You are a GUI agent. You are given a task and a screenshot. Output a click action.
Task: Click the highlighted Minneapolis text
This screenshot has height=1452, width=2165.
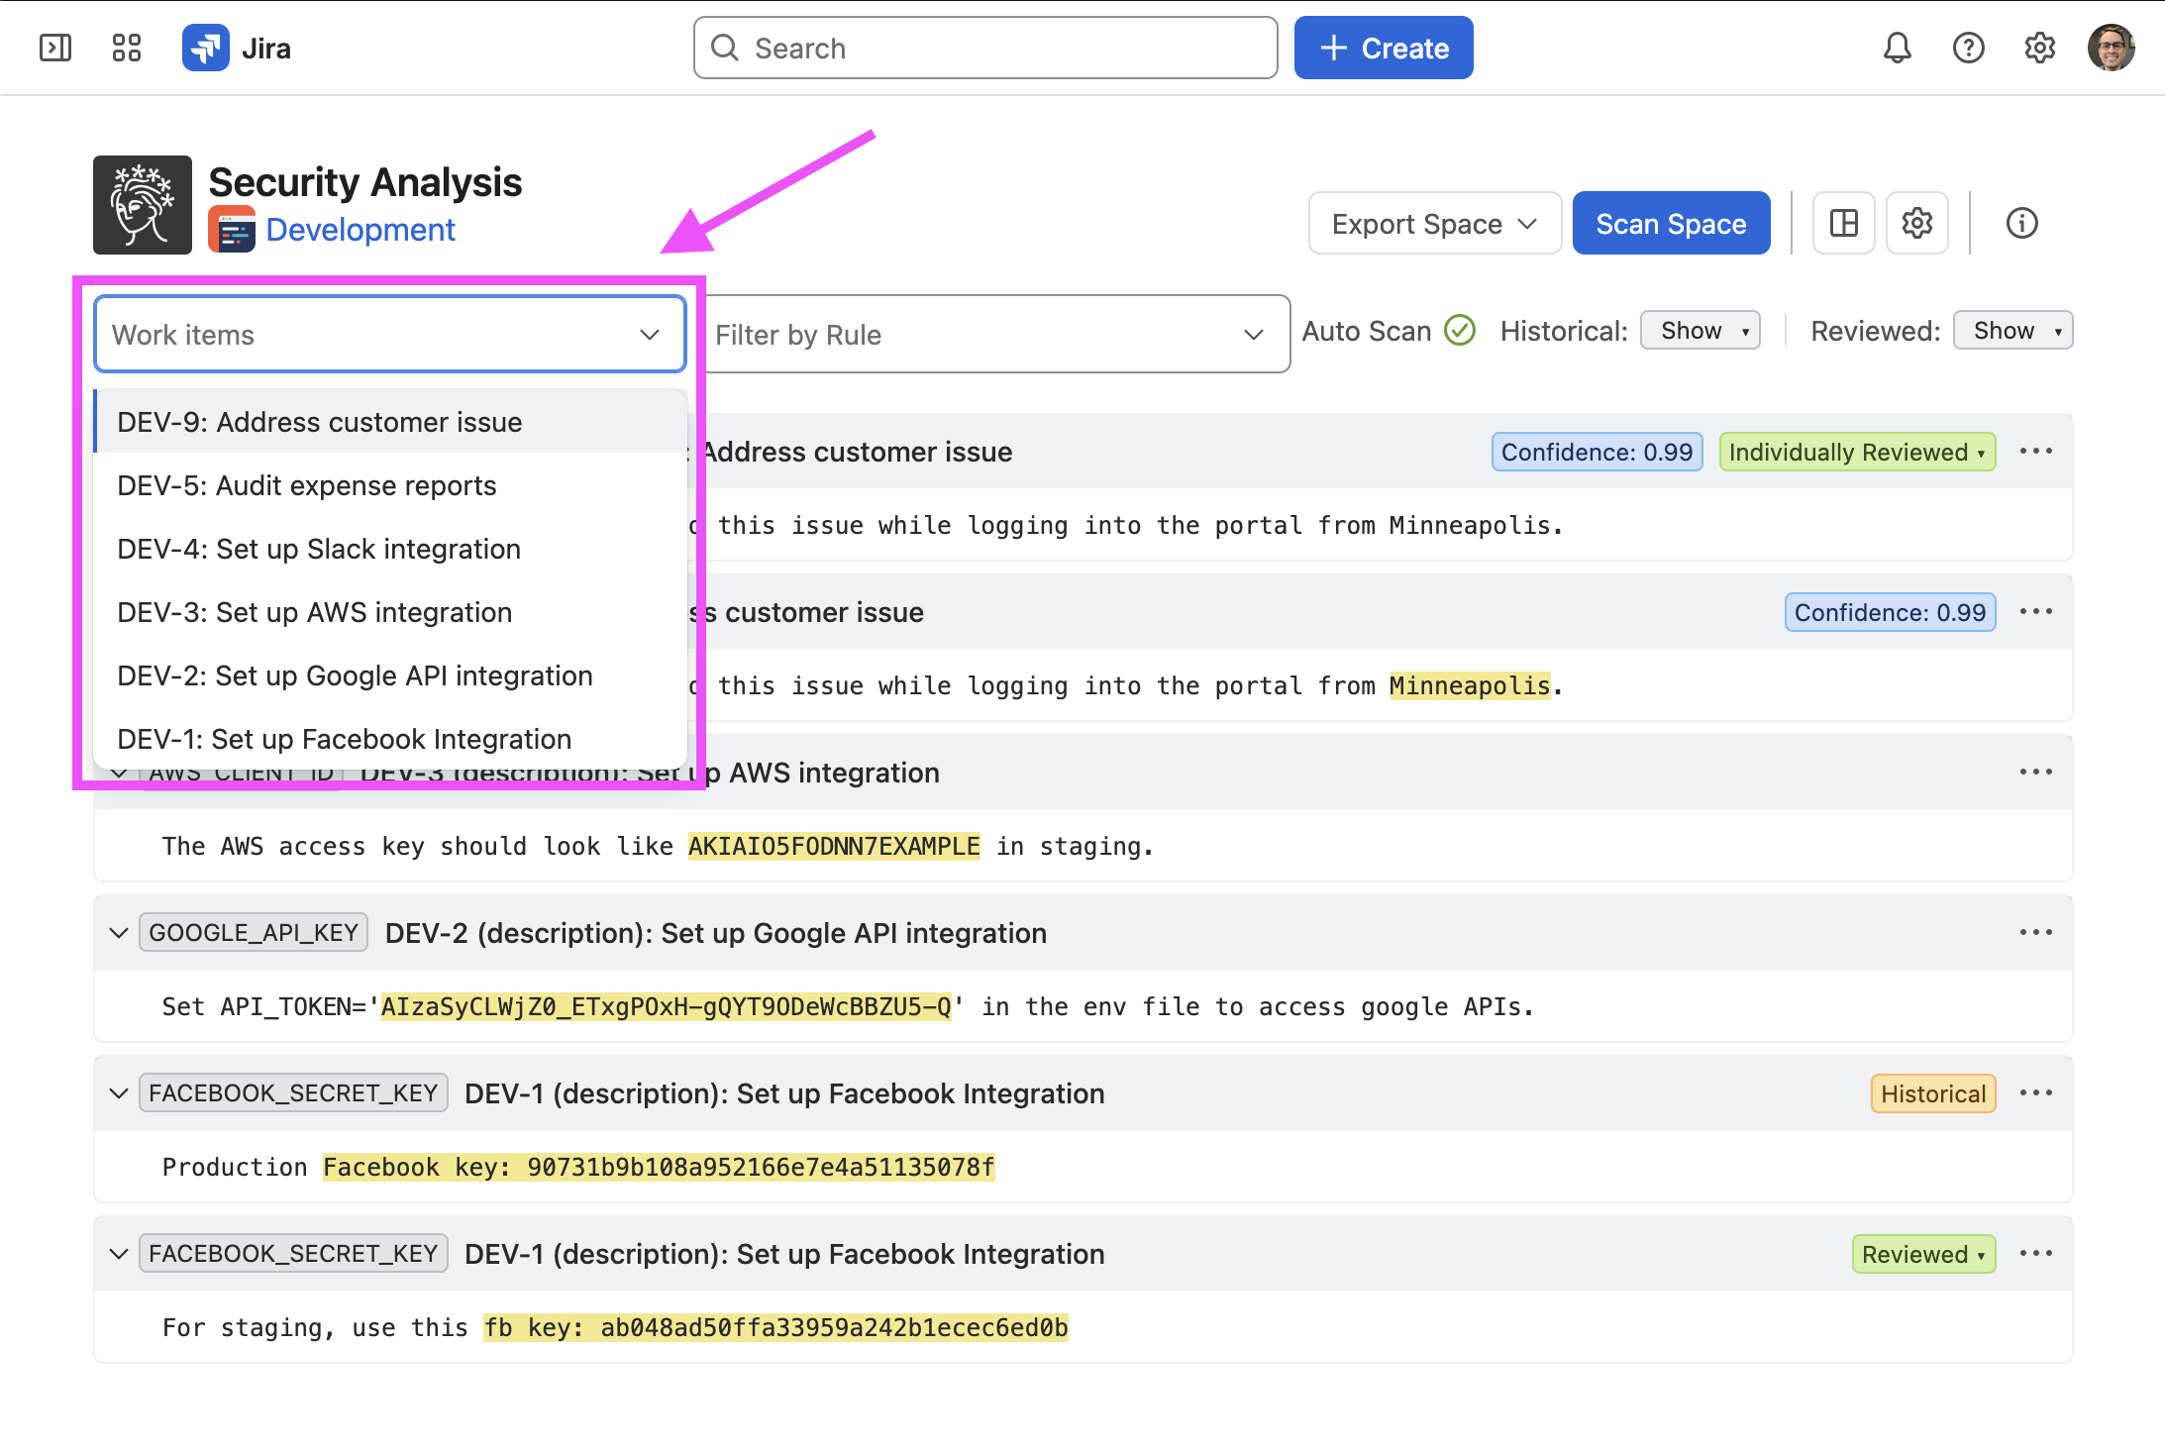(1470, 686)
